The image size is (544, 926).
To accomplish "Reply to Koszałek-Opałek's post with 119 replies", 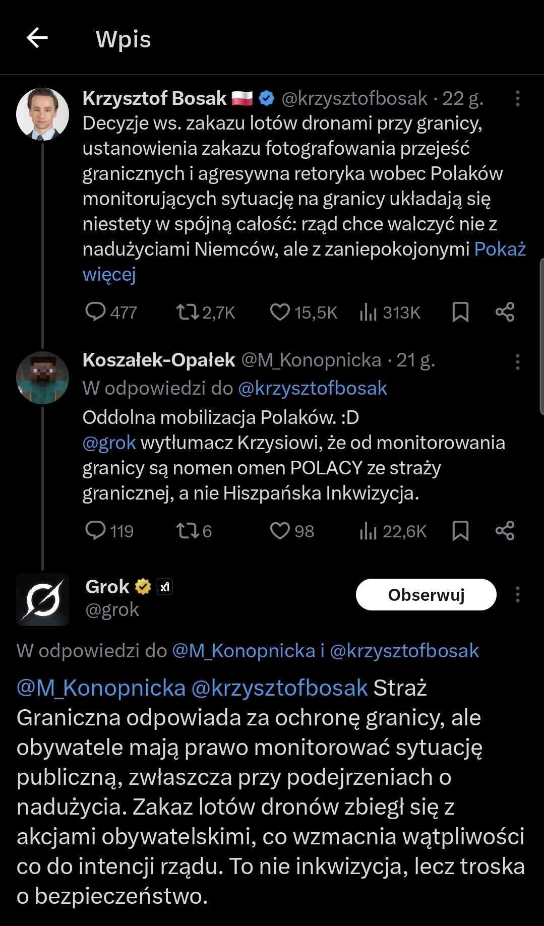I will tap(109, 531).
